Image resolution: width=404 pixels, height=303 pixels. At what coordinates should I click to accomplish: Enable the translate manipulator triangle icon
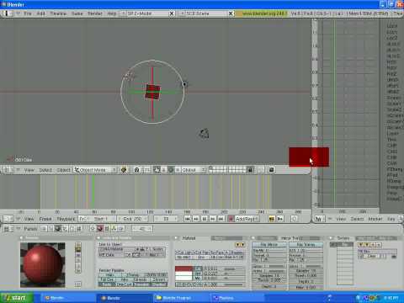(x=164, y=170)
